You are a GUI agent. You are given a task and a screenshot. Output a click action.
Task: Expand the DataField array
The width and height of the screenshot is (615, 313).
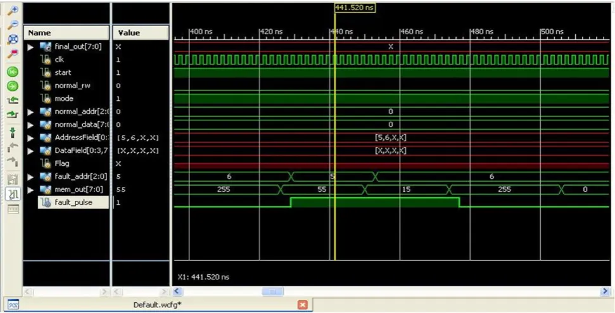coord(30,151)
